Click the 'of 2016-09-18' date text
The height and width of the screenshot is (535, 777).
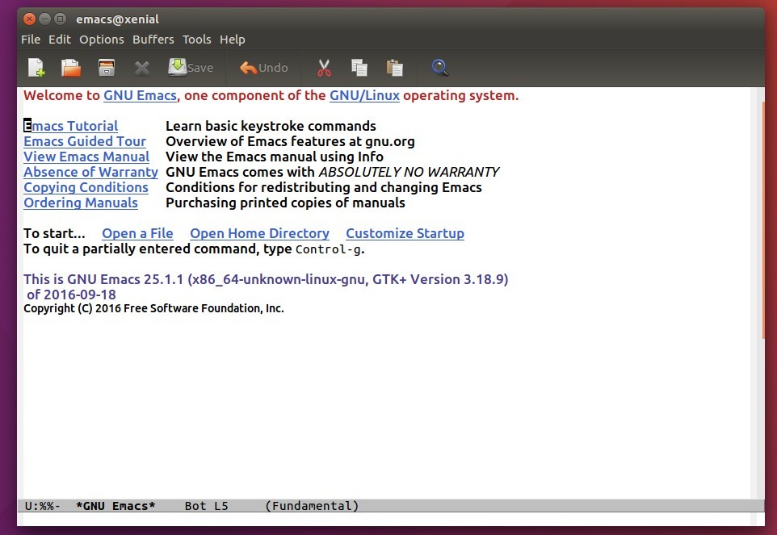coord(71,295)
